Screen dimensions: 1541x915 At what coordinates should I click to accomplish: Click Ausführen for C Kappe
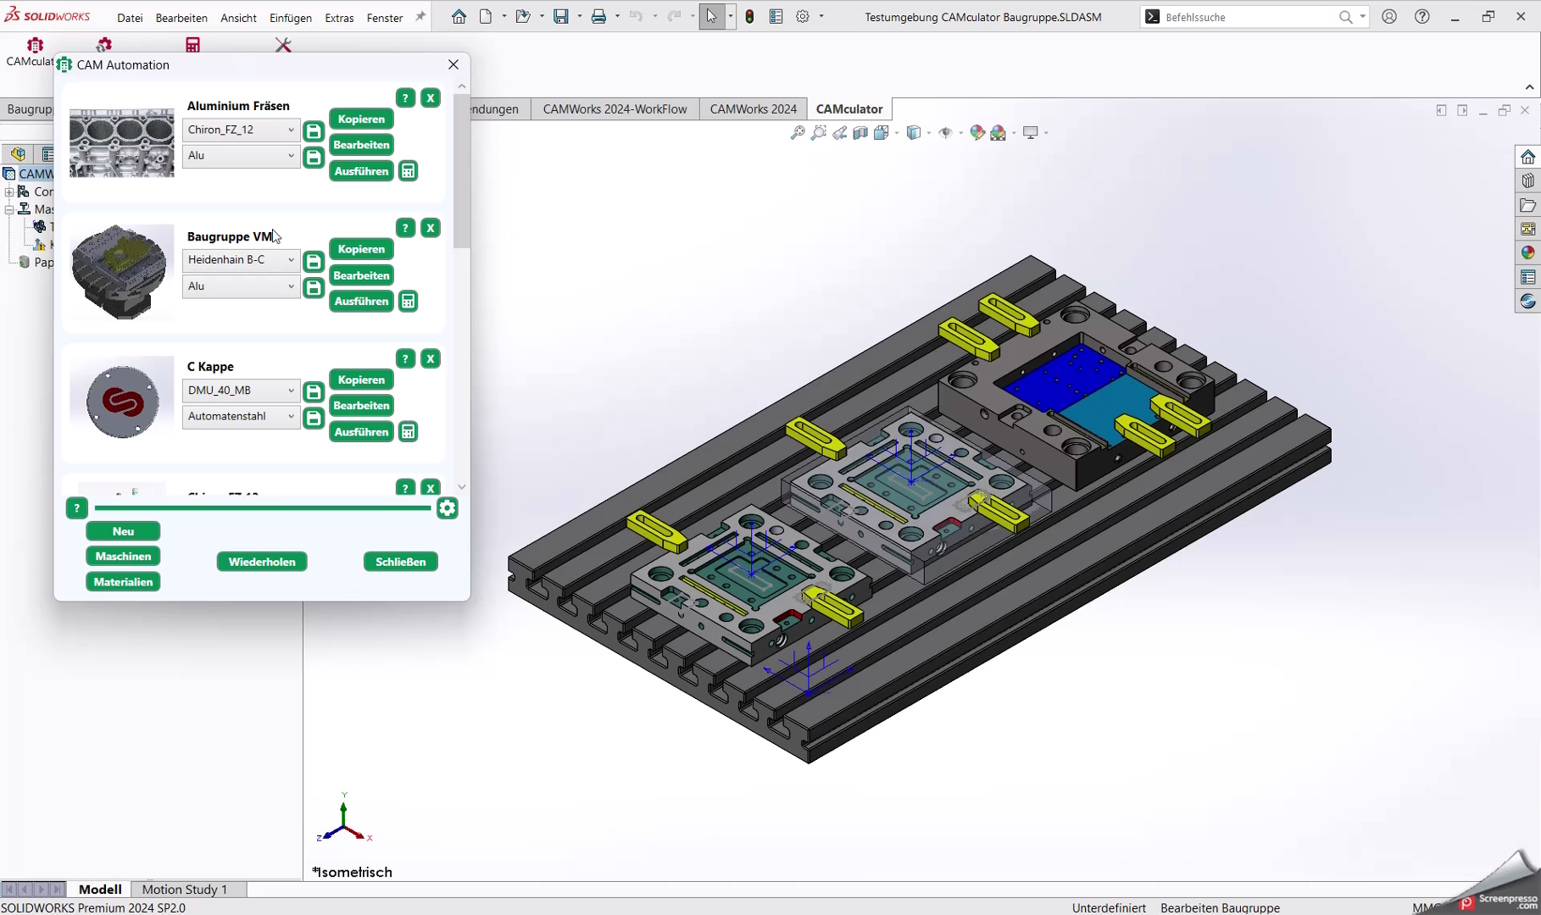tap(361, 432)
